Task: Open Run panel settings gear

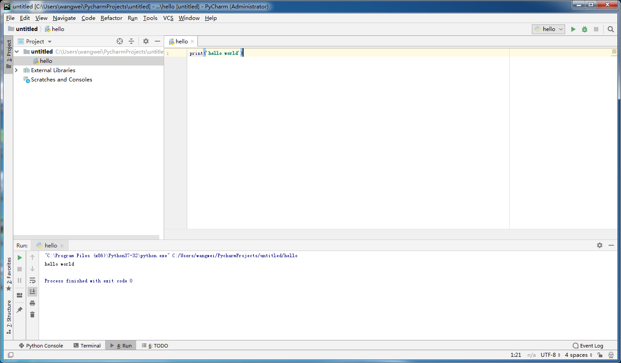Action: 600,245
